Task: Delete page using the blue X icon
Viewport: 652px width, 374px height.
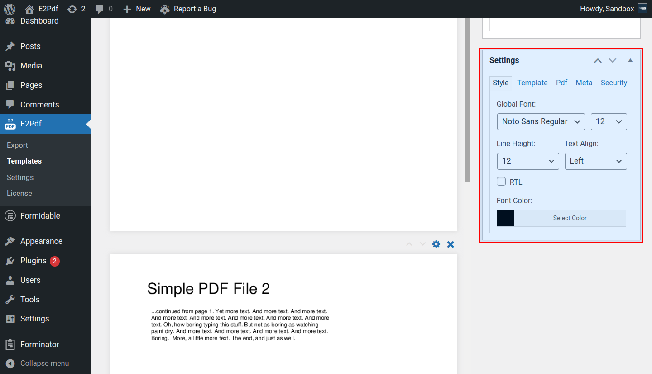Action: pyautogui.click(x=451, y=244)
